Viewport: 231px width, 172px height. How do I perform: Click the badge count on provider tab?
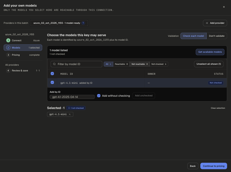83,23
